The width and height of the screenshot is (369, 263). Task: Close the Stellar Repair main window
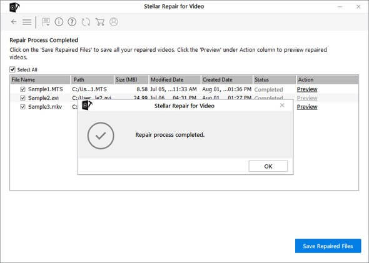pyautogui.click(x=358, y=7)
